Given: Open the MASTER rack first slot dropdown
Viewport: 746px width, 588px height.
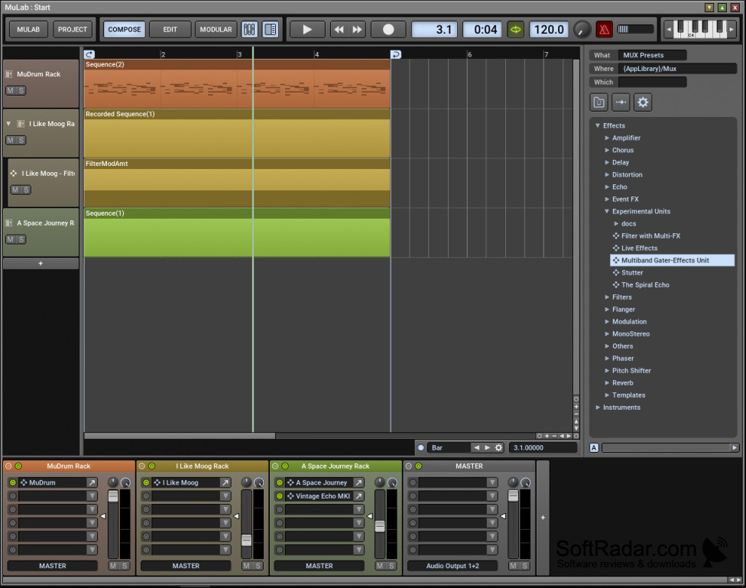Looking at the screenshot, I should click(492, 482).
